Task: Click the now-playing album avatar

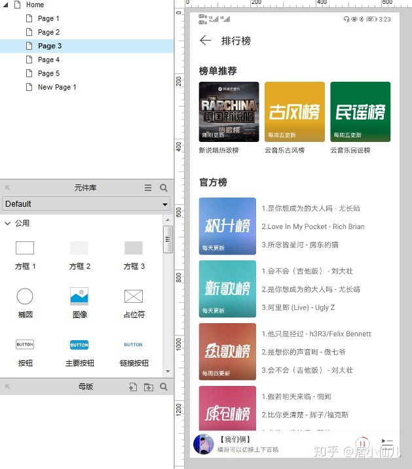Action: 204,444
